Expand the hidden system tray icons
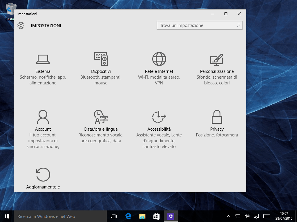 (x=229, y=216)
